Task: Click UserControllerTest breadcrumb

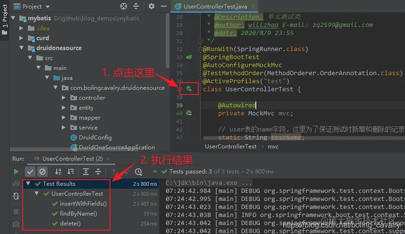Action: click(230, 147)
